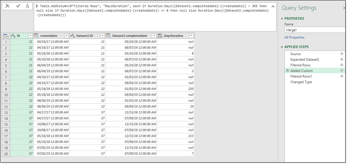
Task: Collapse the APPLIED STEPS section
Action: (282, 47)
